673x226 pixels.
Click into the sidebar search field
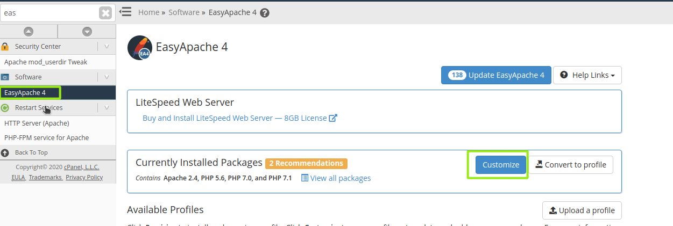pyautogui.click(x=49, y=13)
